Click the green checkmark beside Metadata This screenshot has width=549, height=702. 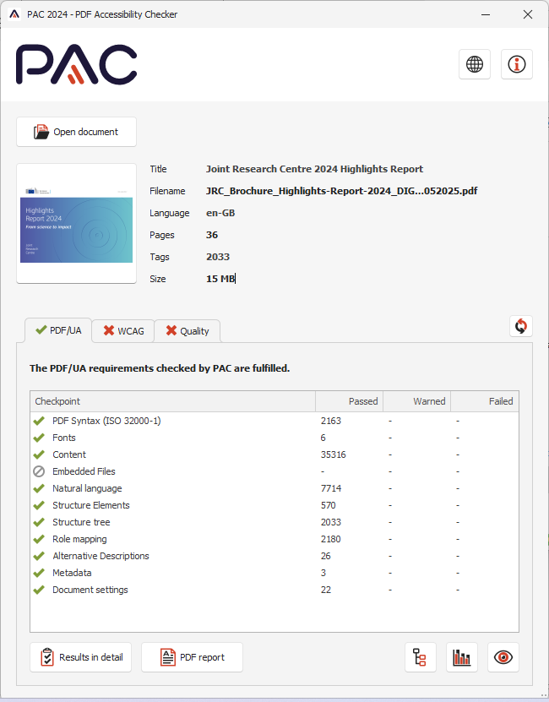pyautogui.click(x=39, y=573)
